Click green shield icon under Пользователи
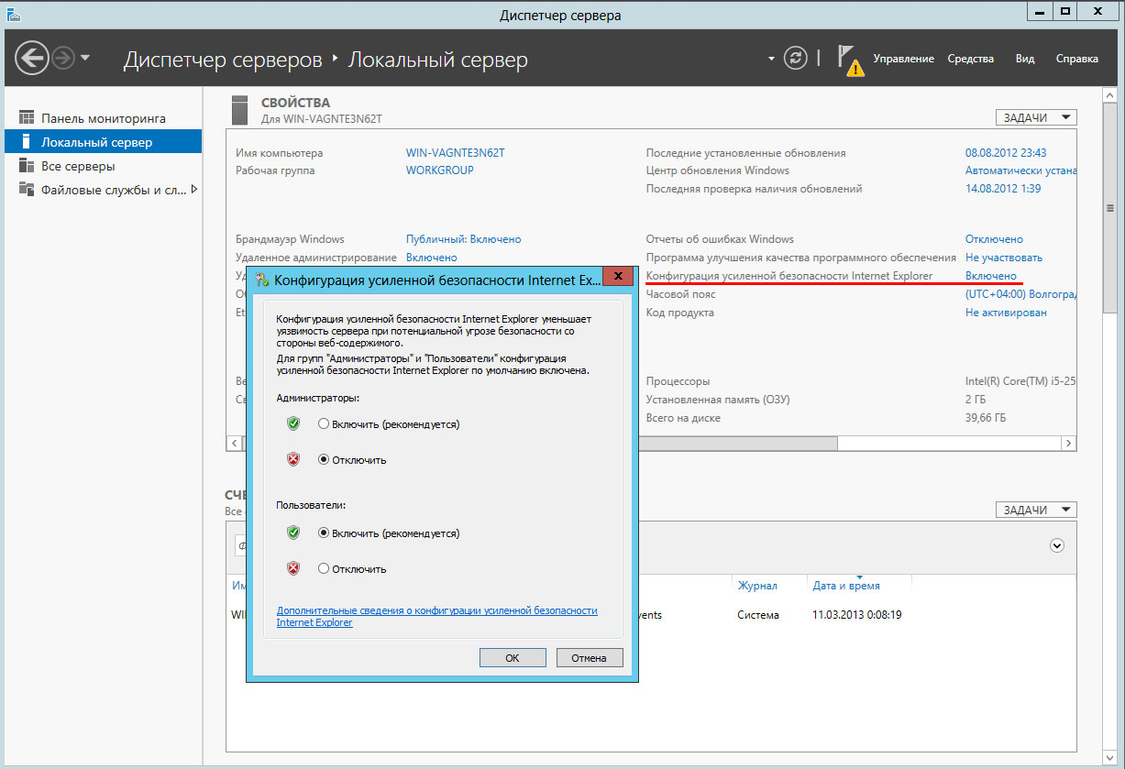1125x769 pixels. point(293,532)
